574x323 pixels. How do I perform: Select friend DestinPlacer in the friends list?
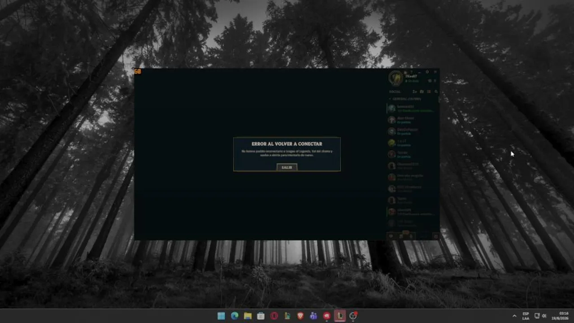[x=413, y=131]
